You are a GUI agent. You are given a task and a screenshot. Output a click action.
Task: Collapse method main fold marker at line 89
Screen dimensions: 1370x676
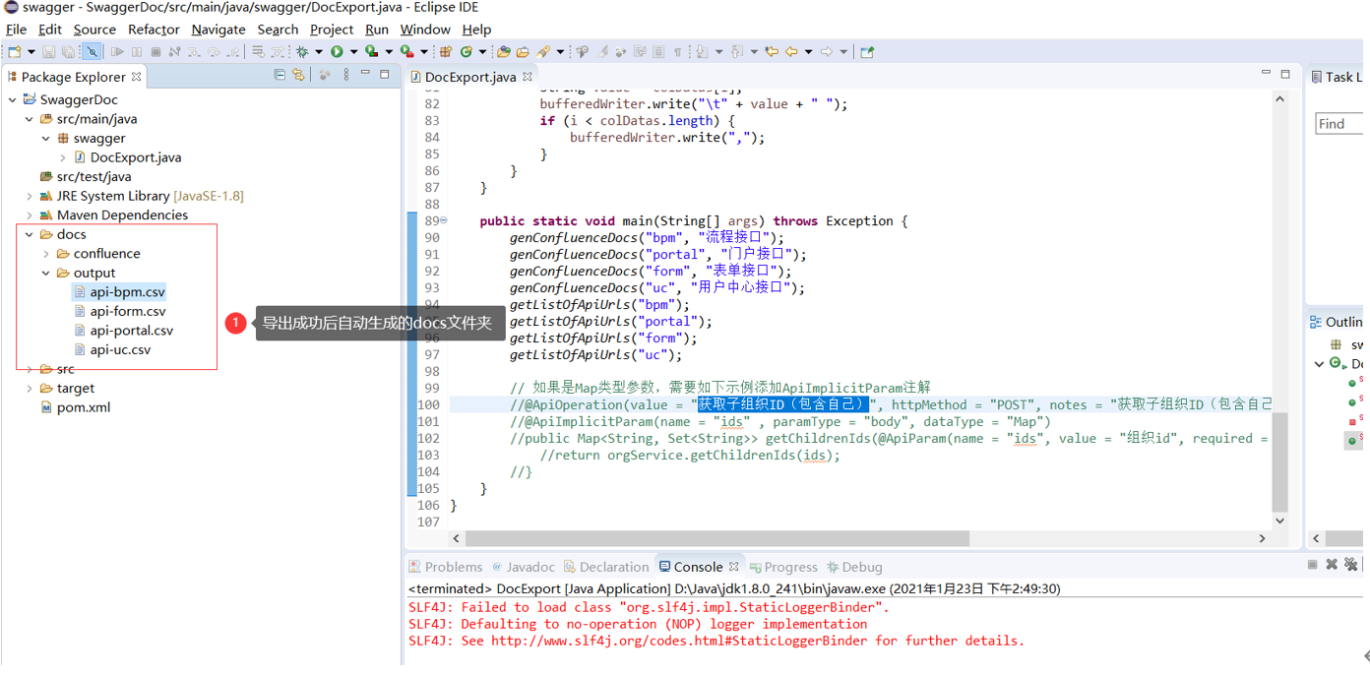(x=443, y=220)
